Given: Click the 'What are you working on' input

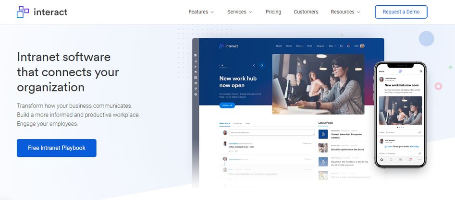Looking at the screenshot, I should (x=271, y=132).
